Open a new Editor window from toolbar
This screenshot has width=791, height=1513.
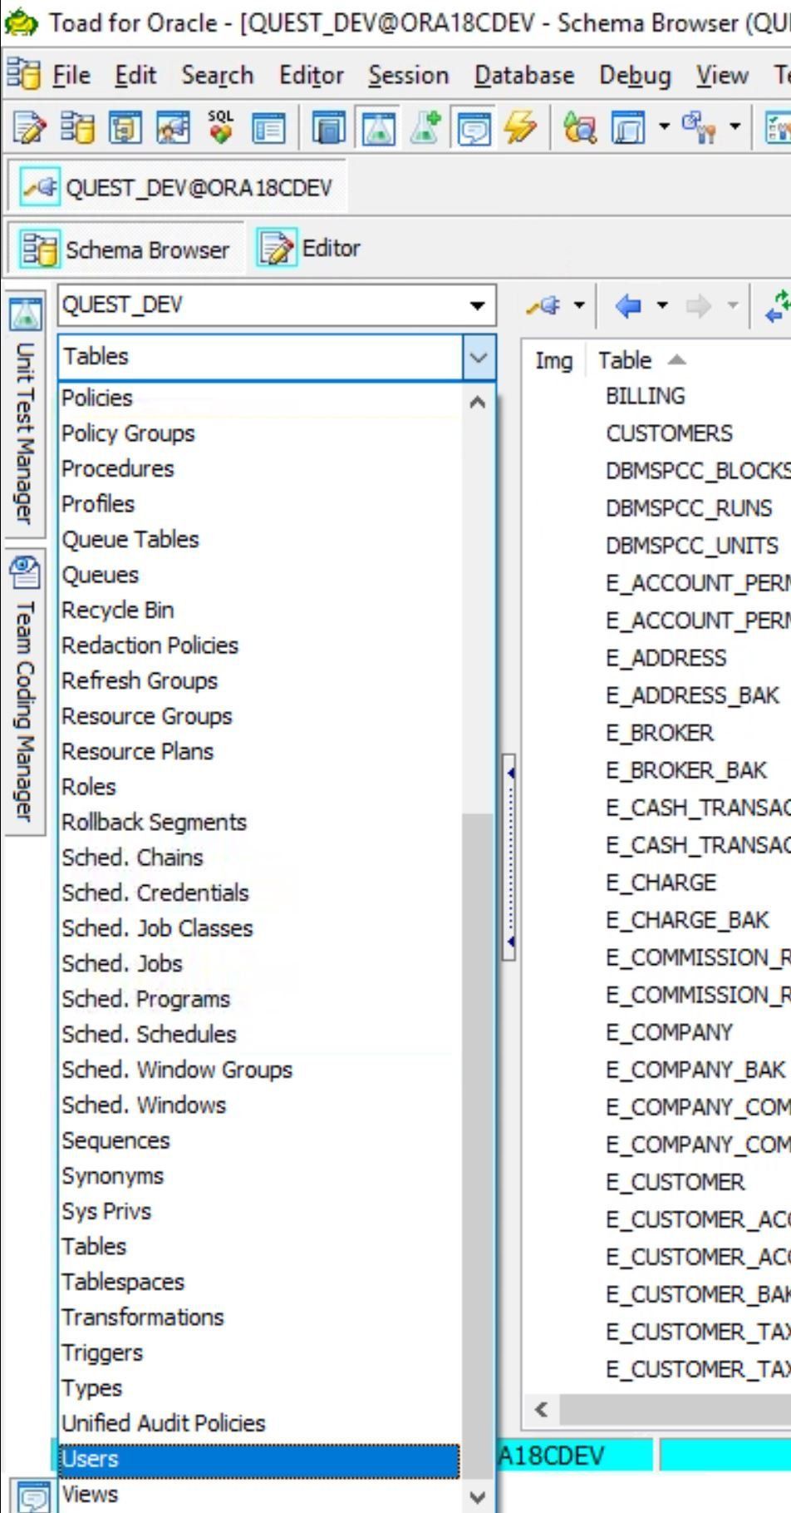[x=31, y=128]
